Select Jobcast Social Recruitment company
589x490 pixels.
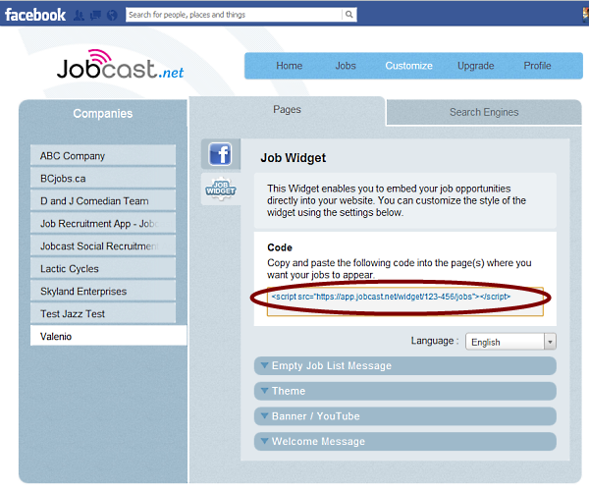(x=103, y=245)
